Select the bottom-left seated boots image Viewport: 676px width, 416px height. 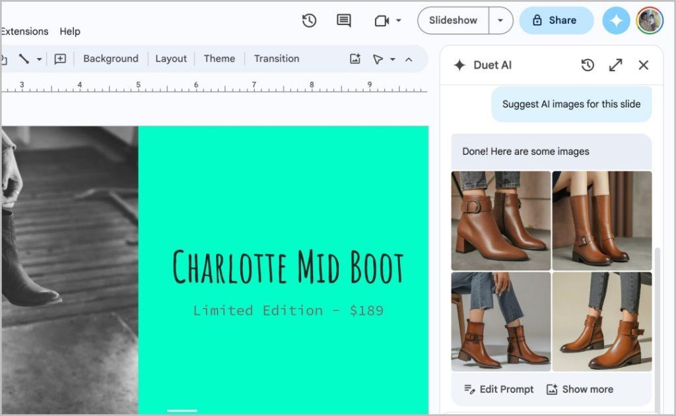click(501, 321)
